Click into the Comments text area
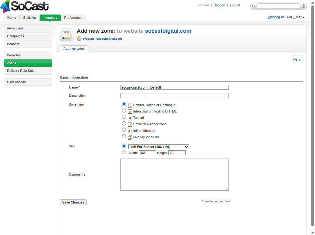This screenshot has width=315, height=235. coord(174,175)
